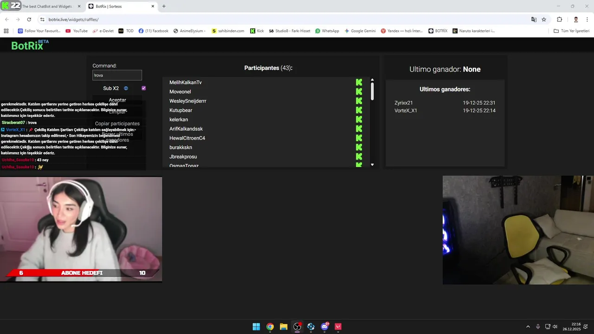Uncheck the Sub X2 checkbox
This screenshot has height=334, width=594.
point(143,88)
